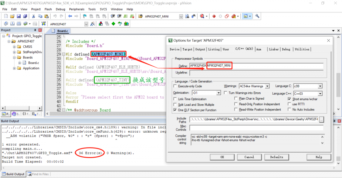Viewport: 342px width, 178px height.
Task: Check Plain Char is Signed
Action: [236, 98]
